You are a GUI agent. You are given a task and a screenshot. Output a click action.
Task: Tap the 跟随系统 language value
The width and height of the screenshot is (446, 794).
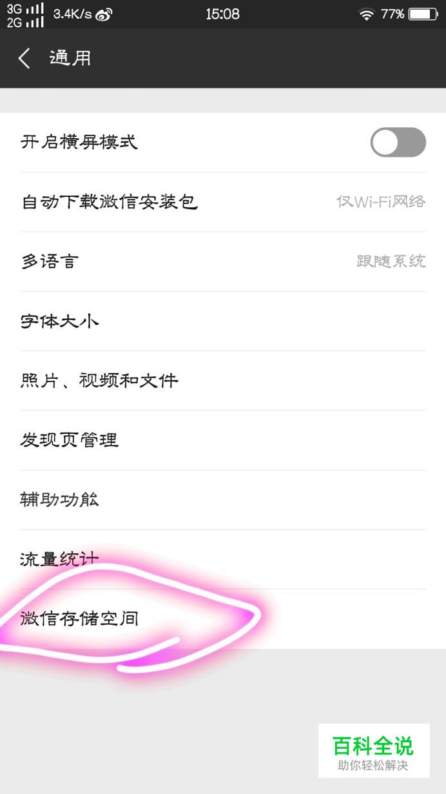391,261
